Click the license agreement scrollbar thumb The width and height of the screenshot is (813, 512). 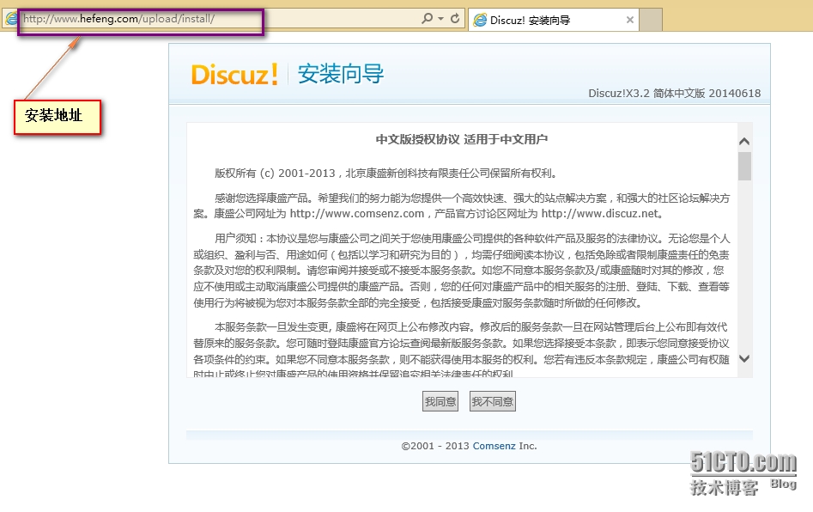744,166
